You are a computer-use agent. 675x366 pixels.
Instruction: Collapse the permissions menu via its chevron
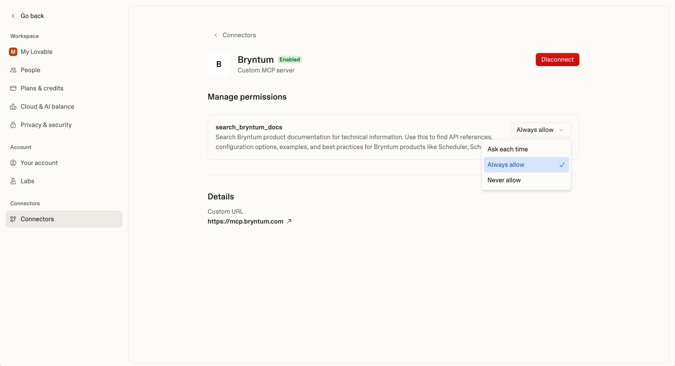click(x=562, y=130)
